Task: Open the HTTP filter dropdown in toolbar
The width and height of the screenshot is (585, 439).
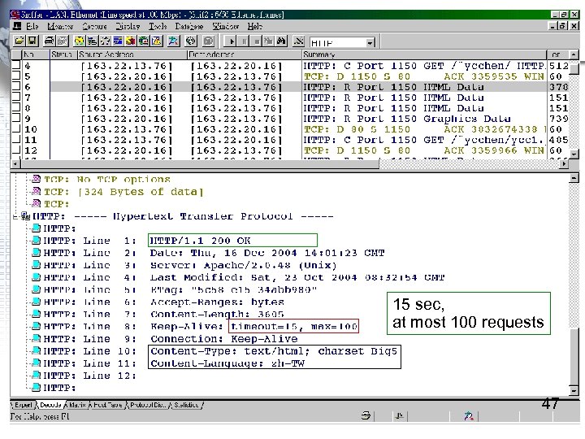Action: click(x=370, y=42)
